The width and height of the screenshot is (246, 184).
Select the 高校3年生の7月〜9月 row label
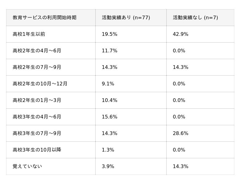[x=37, y=133]
